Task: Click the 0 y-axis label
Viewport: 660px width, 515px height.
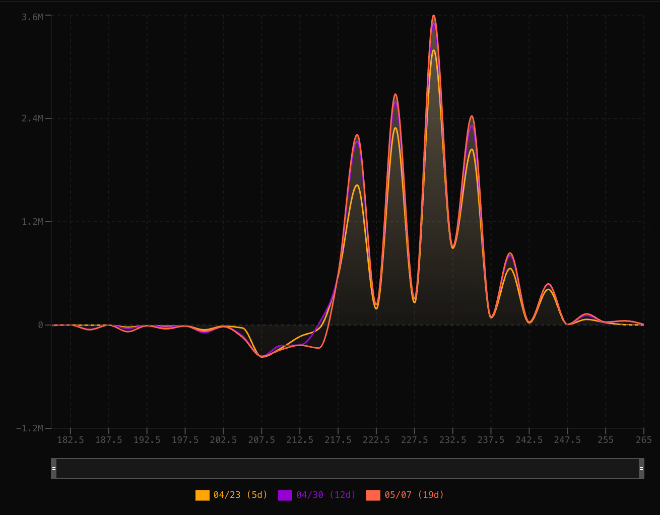Action: [x=41, y=325]
